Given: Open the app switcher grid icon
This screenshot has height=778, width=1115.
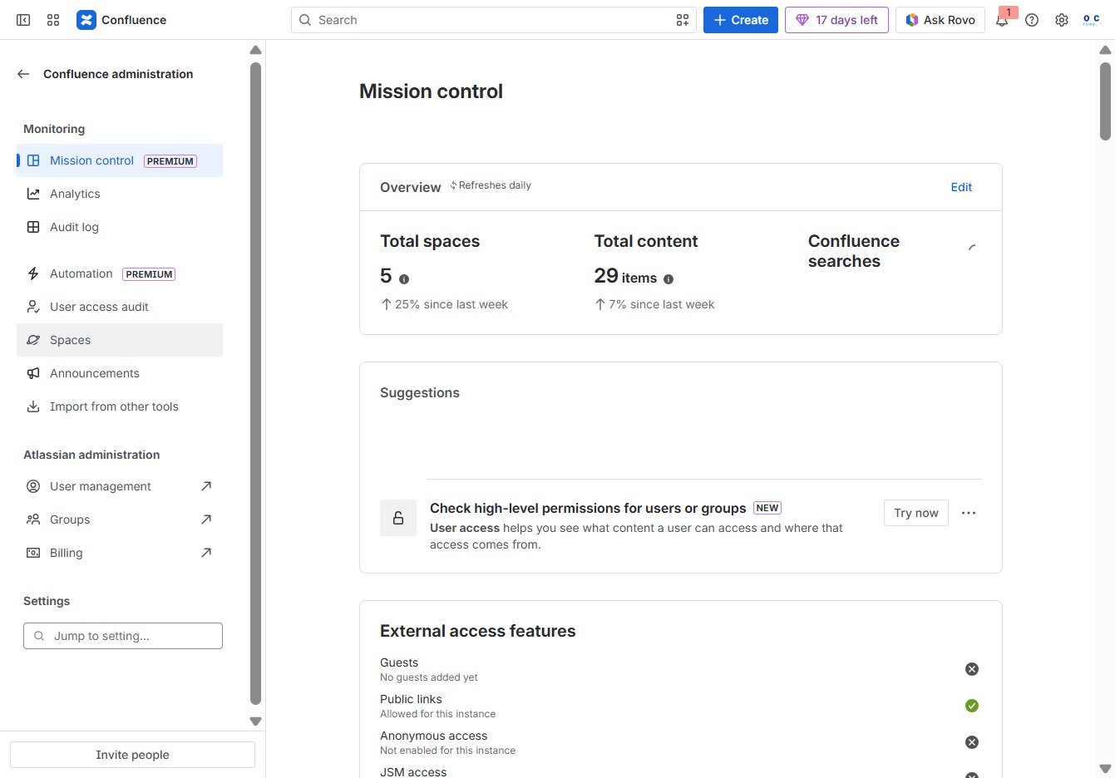Looking at the screenshot, I should pyautogui.click(x=53, y=20).
